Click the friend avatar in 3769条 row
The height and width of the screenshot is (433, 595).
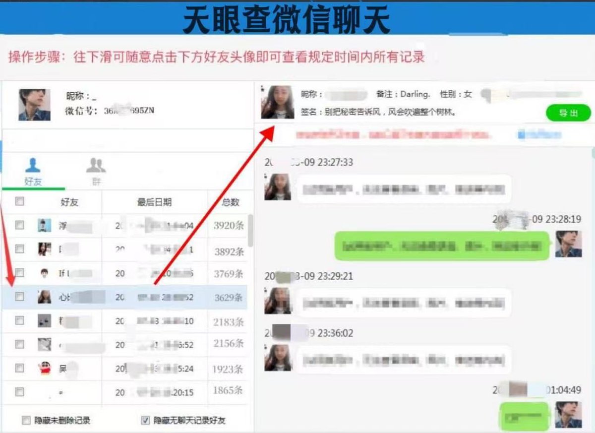(x=45, y=273)
